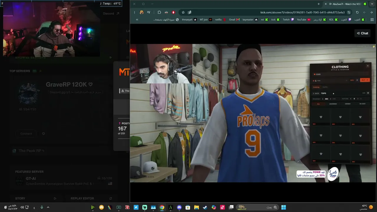Image resolution: width=377 pixels, height=212 pixels.
Task: Switch to the Outfits tab in shop panel
Action: 325,87
